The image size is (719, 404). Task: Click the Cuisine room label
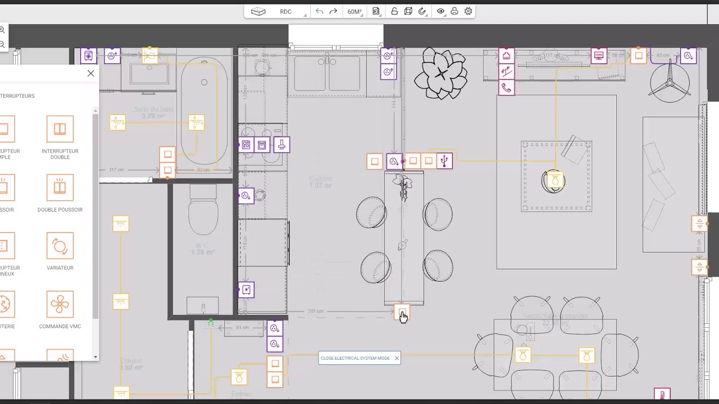[x=321, y=178]
